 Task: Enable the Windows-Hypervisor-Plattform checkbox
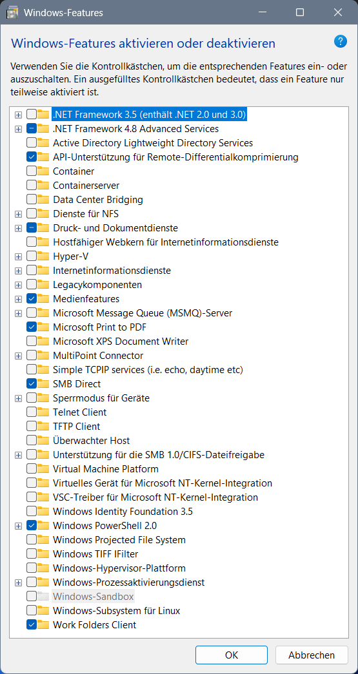tap(32, 568)
